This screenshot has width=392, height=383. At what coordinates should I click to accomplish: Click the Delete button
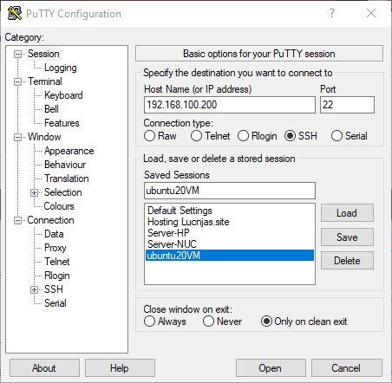[347, 261]
